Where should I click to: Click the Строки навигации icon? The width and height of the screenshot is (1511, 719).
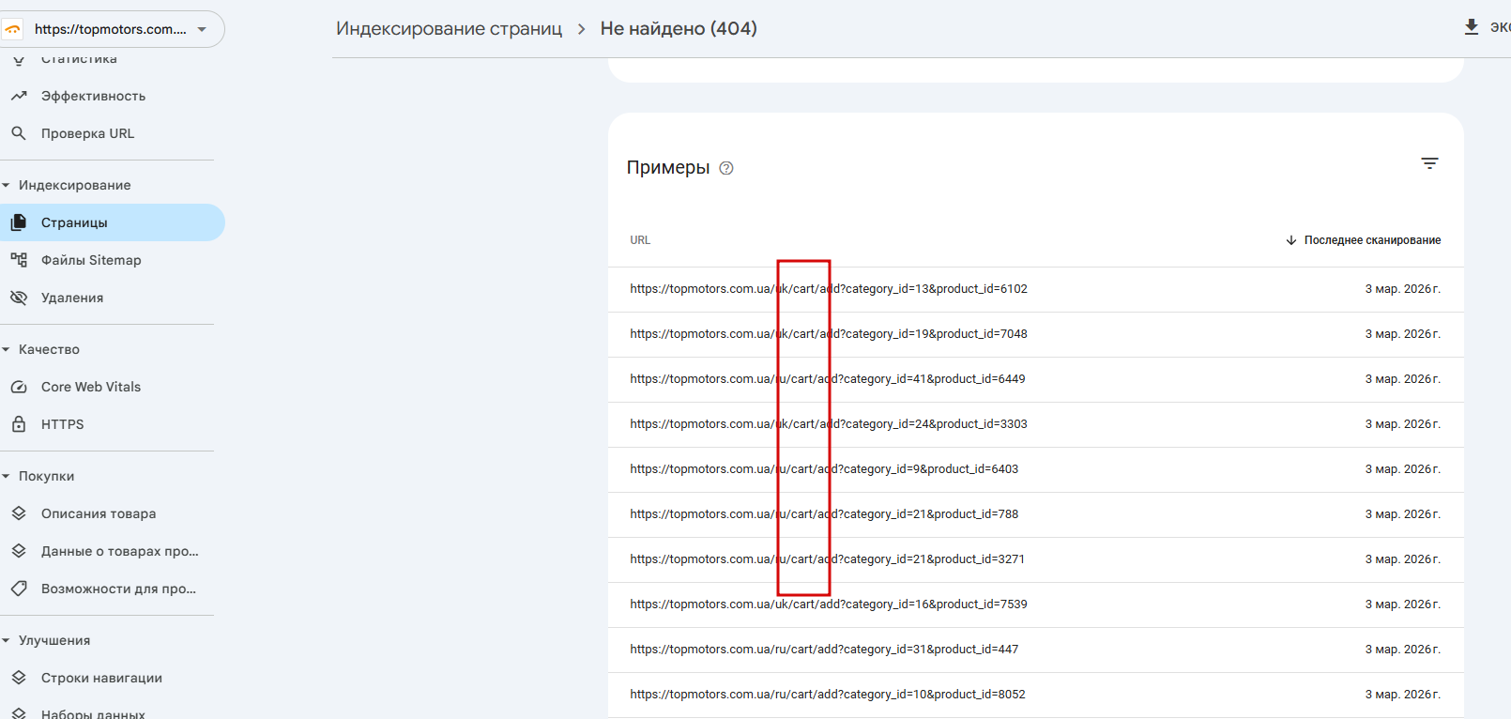19,678
